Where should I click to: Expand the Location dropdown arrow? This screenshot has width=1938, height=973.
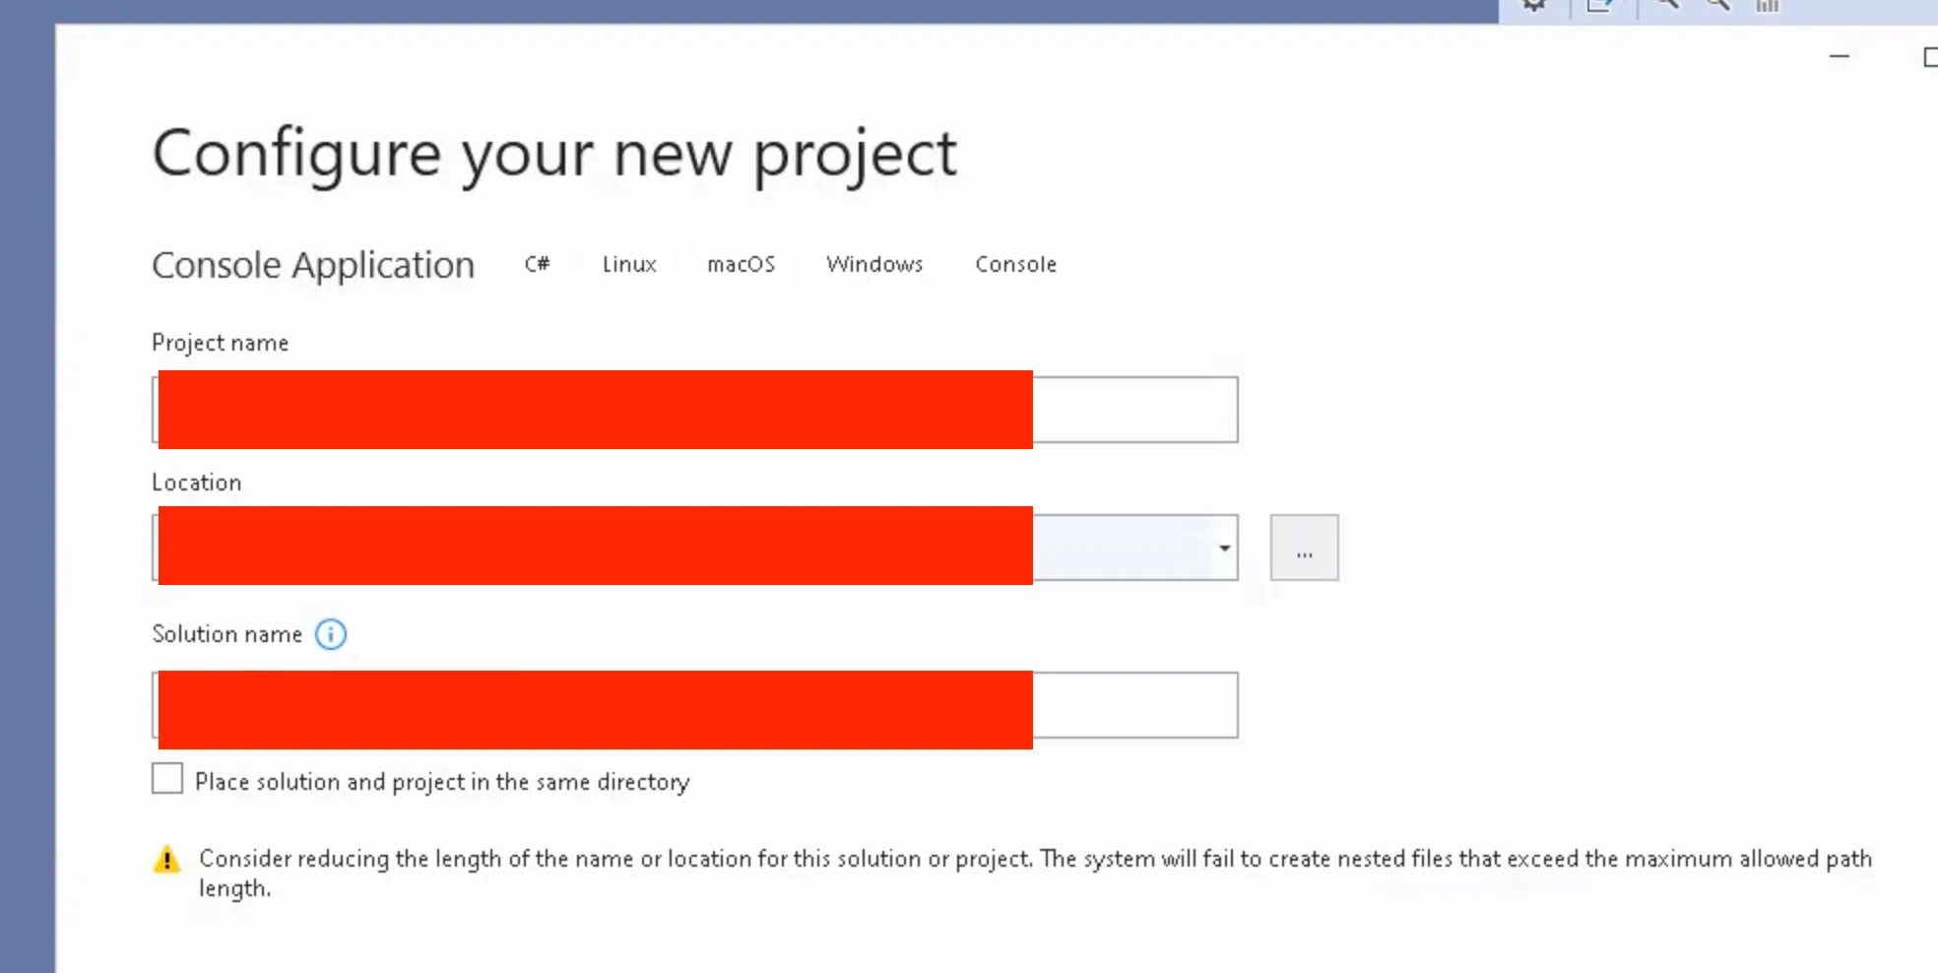tap(1224, 549)
